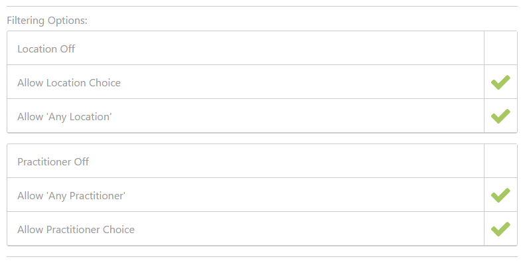
Task: Click the green checkmark for Allow 'Any Practitioner'
Action: tap(500, 195)
